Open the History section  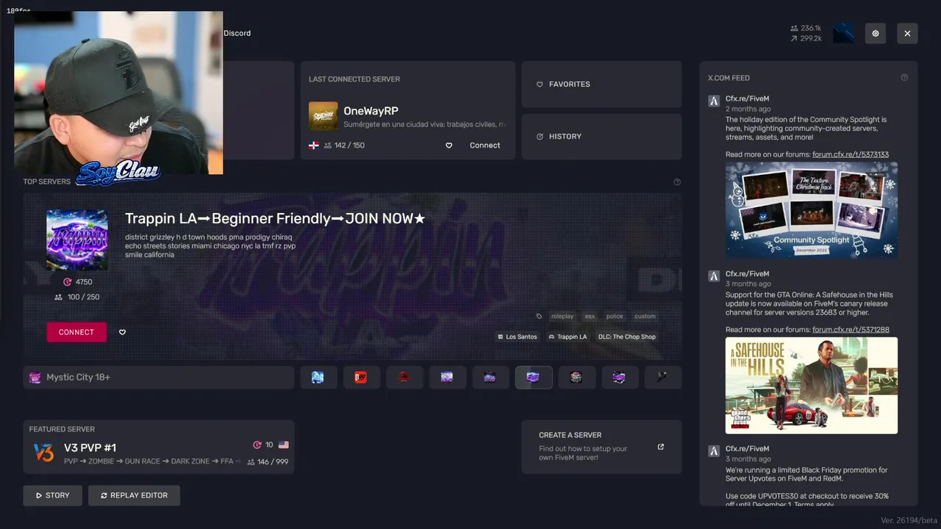point(601,137)
